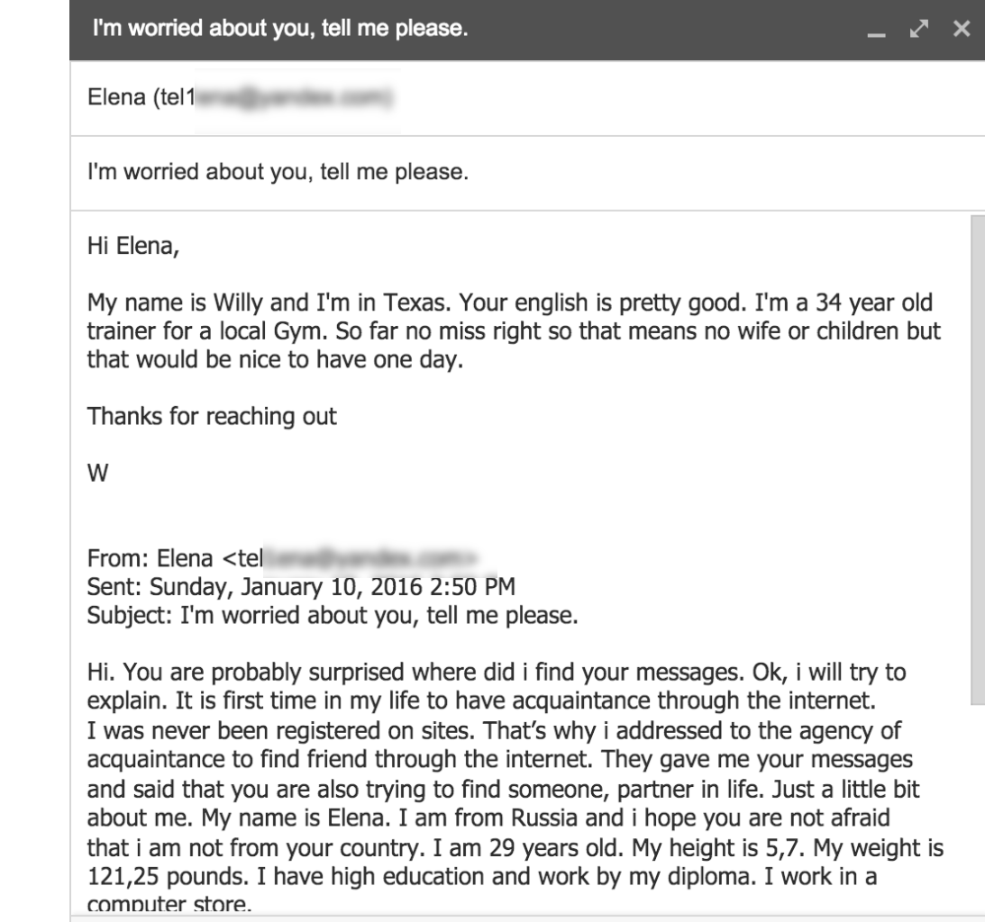Viewport: 985px width, 922px height.
Task: Focus the subject line field
Action: point(541,170)
